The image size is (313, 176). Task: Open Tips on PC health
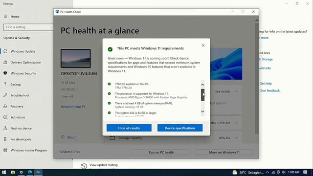pyautogui.click(x=161, y=152)
